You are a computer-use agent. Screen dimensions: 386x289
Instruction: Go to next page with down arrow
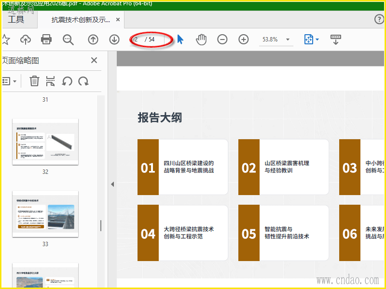coord(114,39)
